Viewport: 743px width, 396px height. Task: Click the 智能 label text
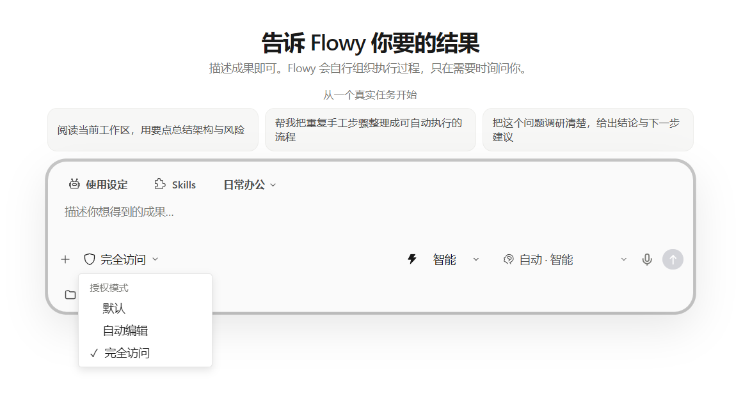(445, 260)
